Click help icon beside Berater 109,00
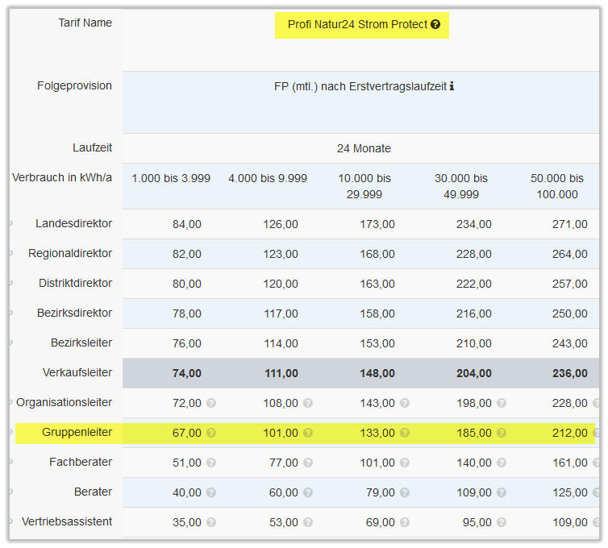This screenshot has width=608, height=548. (502, 492)
